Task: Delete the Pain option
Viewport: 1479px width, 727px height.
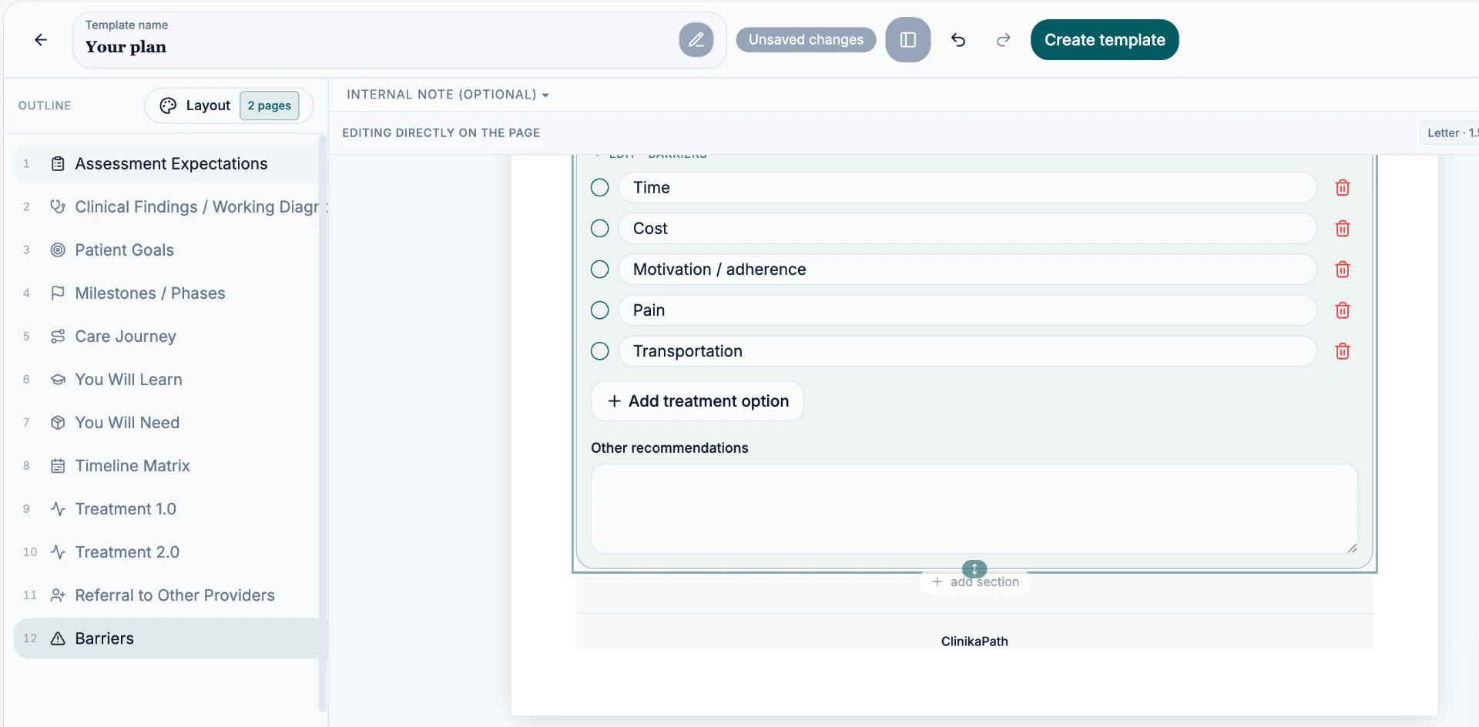Action: [1343, 310]
